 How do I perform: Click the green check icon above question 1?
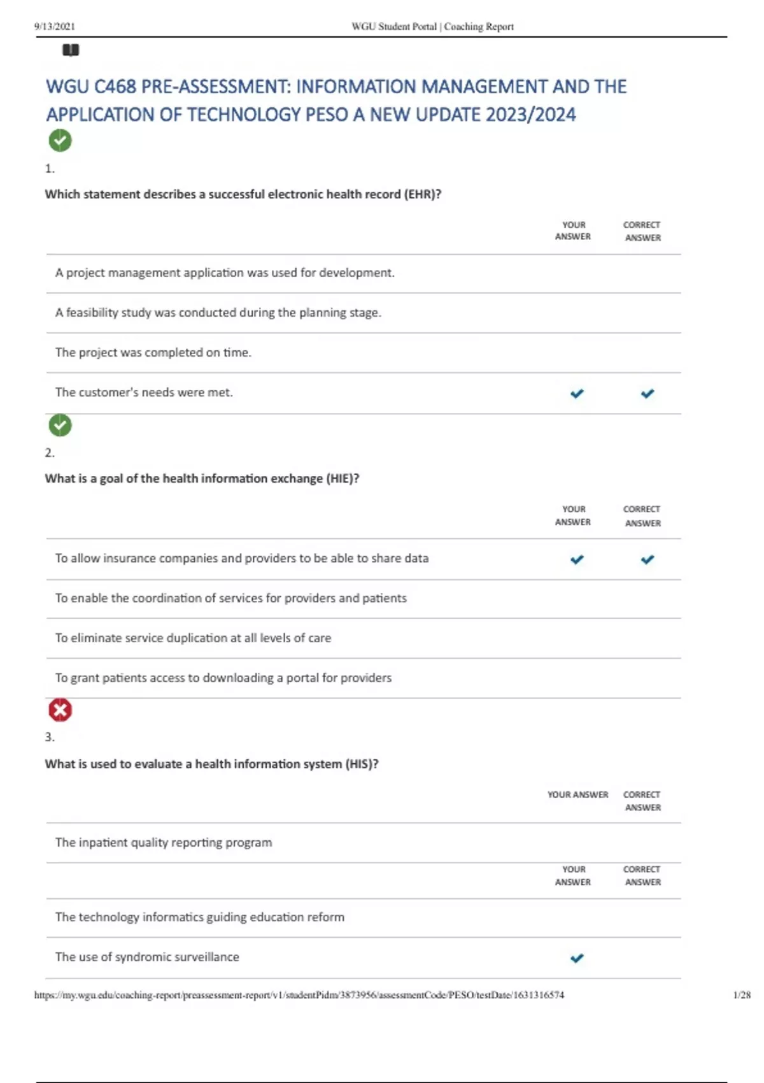click(60, 141)
